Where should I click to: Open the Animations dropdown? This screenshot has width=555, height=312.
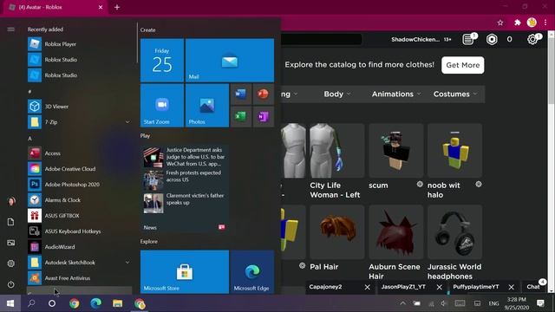(396, 94)
